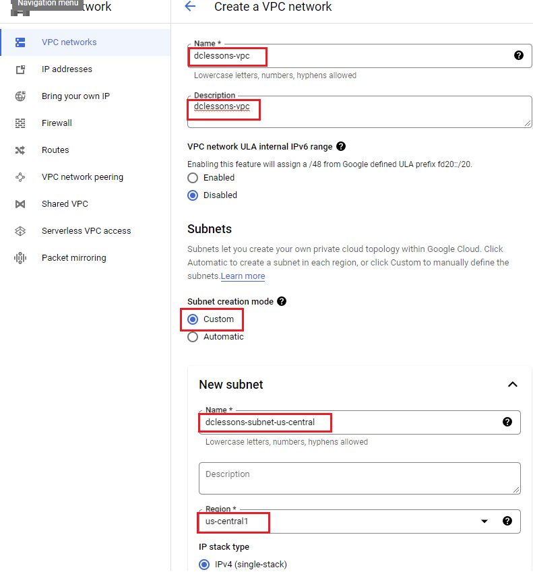Open VPC networks in the sidebar
This screenshot has height=572, width=533.
(x=86, y=42)
